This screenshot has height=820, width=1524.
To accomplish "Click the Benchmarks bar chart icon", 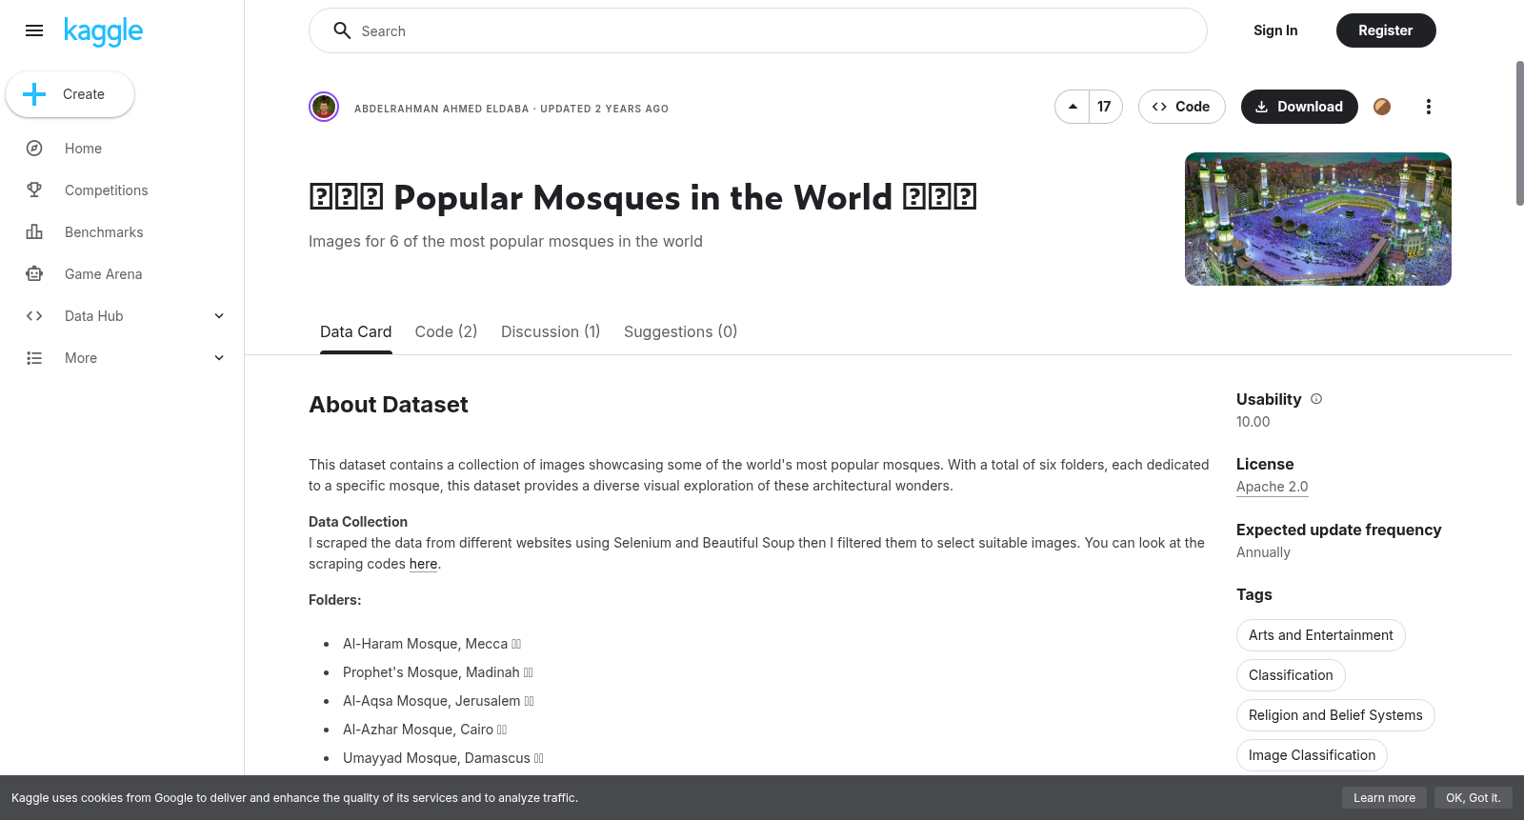I will click(34, 232).
